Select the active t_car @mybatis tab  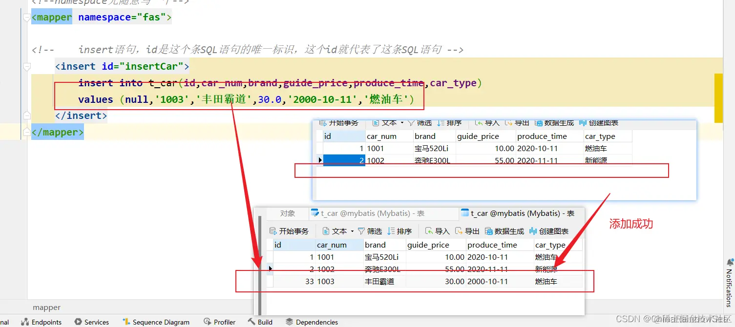click(x=521, y=213)
